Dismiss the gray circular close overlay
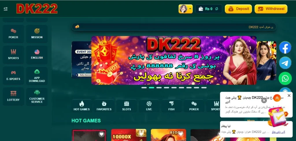Viewport: 296px width, 141px height. [264, 100]
